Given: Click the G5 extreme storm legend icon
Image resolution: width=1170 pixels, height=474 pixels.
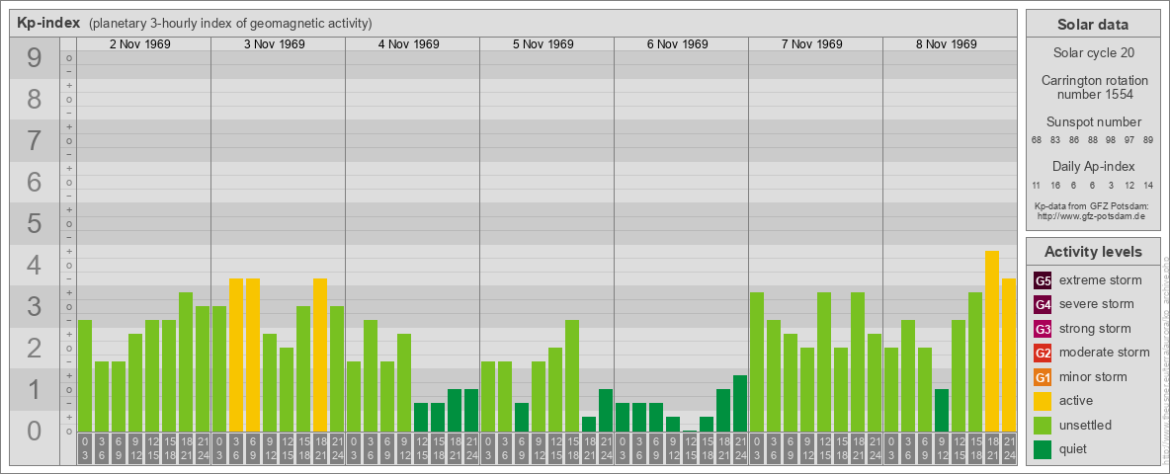Looking at the screenshot, I should [1043, 281].
